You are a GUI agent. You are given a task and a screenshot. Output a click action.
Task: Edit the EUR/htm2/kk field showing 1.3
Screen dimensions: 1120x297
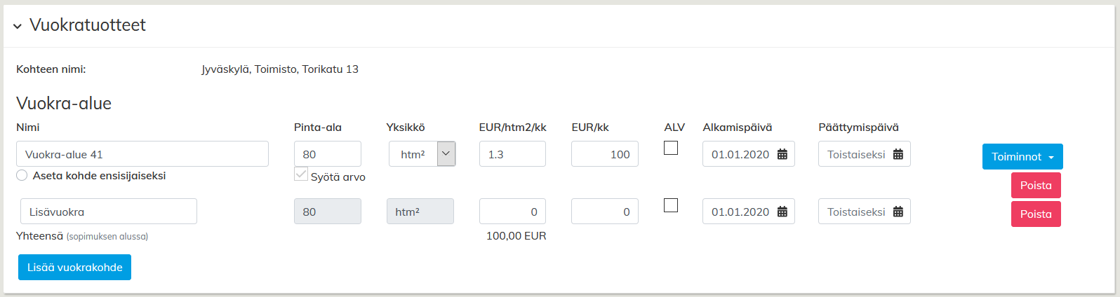click(x=512, y=154)
